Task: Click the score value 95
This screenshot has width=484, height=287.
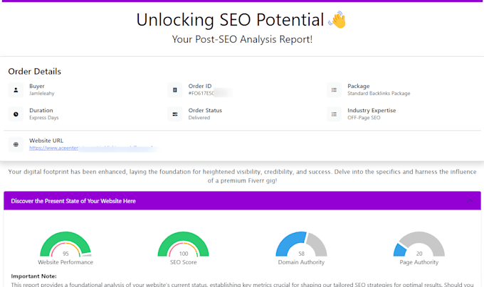Action: pos(65,254)
